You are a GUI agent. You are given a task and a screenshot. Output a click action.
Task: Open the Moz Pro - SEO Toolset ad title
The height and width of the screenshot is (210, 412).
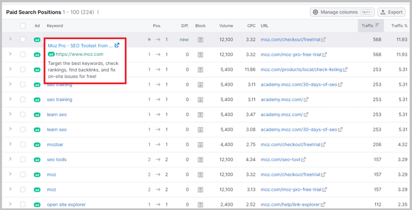tap(80, 46)
